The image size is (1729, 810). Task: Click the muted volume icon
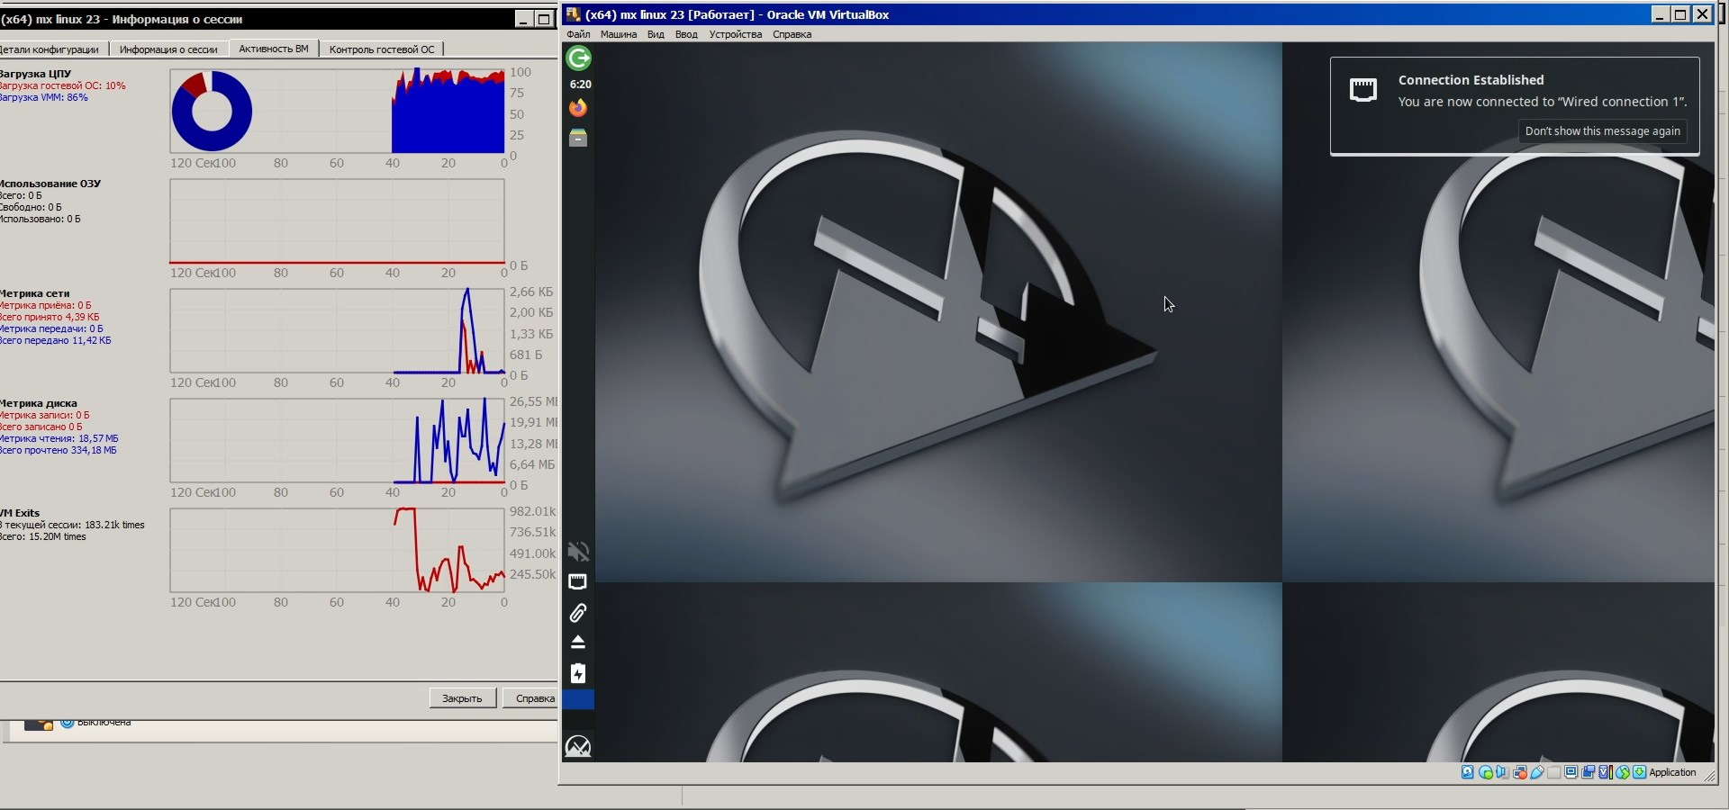[578, 552]
